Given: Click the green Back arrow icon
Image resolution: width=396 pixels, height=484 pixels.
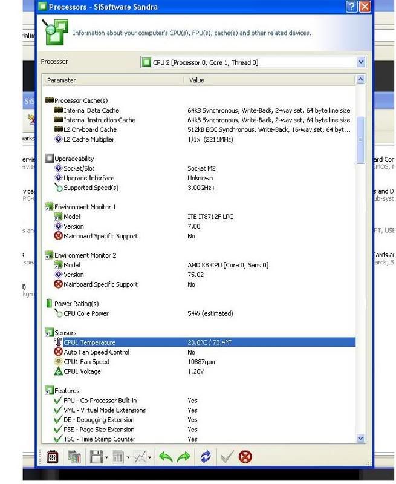Looking at the screenshot, I should [x=166, y=457].
